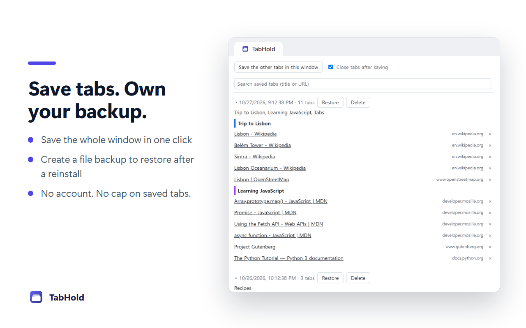This screenshot has height=328, width=526.
Task: Remove Lisbon | OpenStreetMap with its x
Action: pyautogui.click(x=490, y=180)
